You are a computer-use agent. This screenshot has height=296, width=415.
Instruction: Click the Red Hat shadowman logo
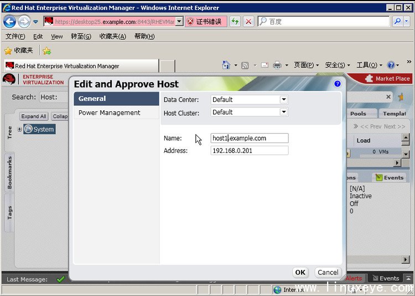(9, 79)
